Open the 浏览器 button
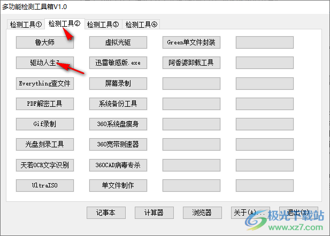 202,213
